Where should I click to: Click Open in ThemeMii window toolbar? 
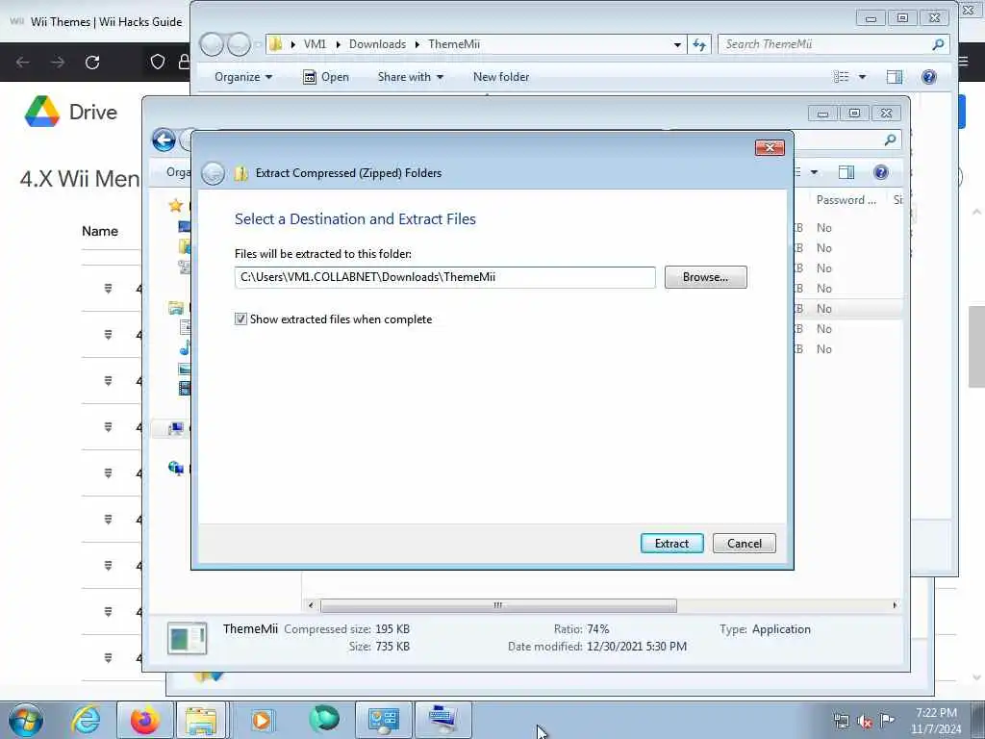pyautogui.click(x=326, y=77)
